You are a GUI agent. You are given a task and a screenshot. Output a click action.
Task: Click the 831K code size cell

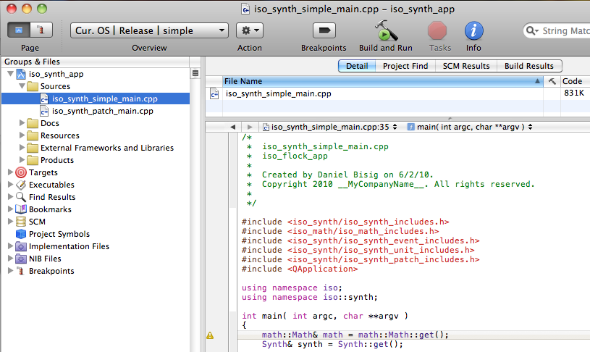click(x=574, y=93)
